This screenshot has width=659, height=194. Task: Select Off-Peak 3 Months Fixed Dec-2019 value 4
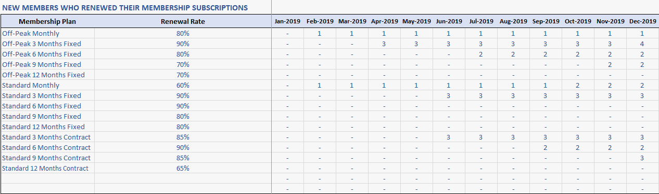click(642, 44)
